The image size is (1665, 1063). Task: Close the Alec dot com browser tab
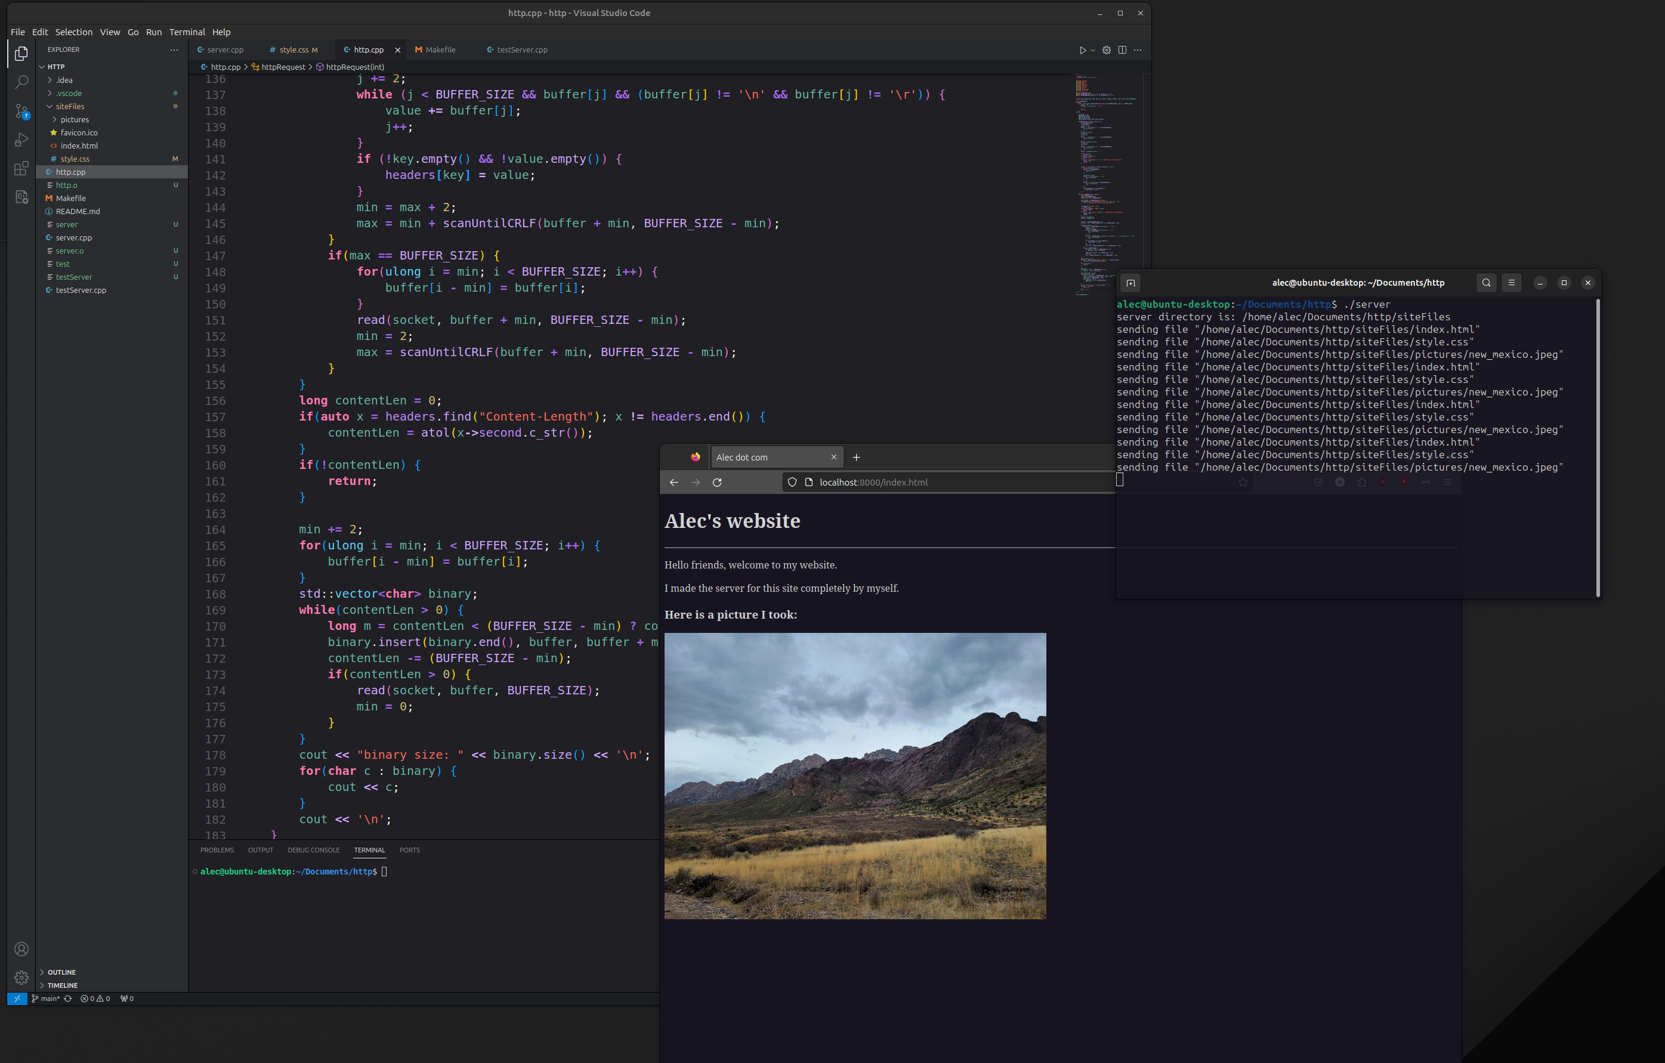coord(834,457)
